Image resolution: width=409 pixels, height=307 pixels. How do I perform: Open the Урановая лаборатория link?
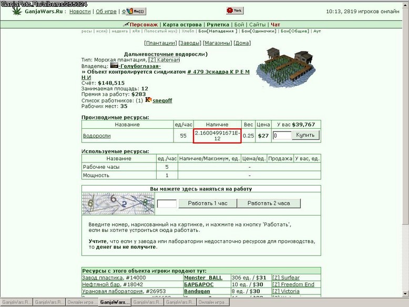tap(113, 291)
